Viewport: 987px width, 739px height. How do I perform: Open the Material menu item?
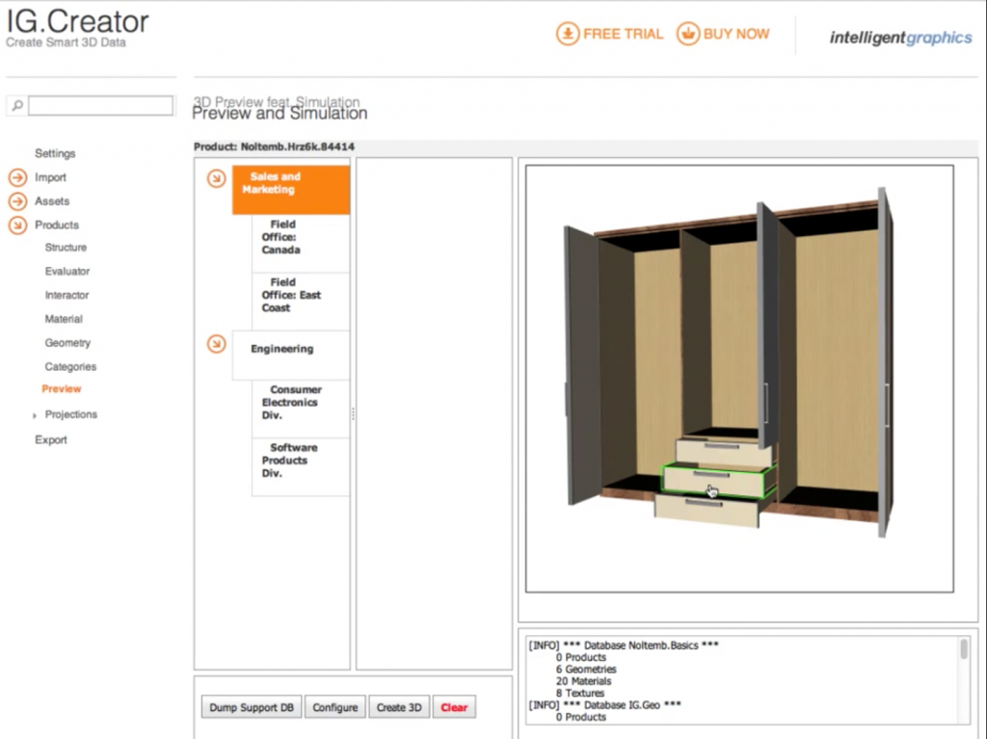(x=64, y=319)
